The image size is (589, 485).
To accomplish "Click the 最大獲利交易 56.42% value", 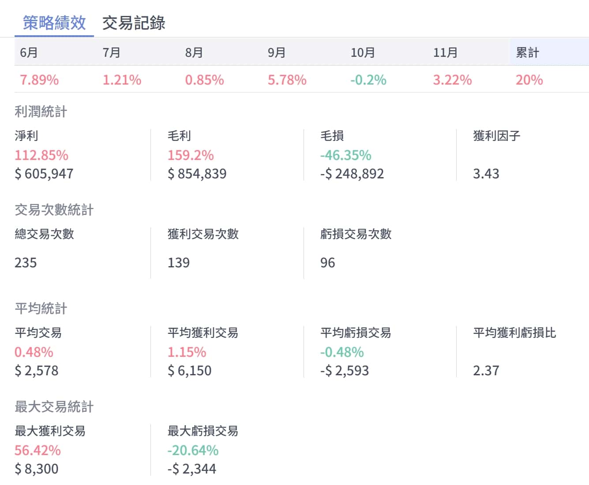I will pos(38,450).
